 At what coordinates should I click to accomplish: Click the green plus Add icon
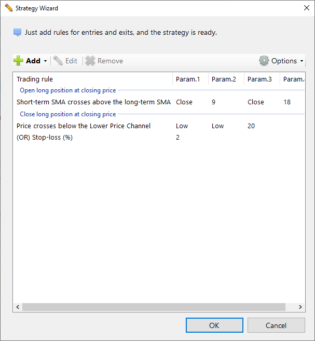pos(18,61)
